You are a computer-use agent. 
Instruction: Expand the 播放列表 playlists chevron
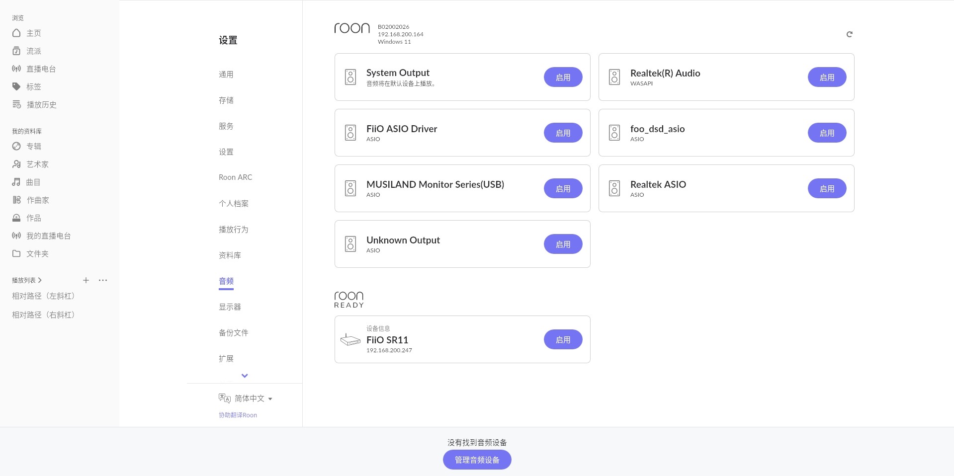click(40, 280)
